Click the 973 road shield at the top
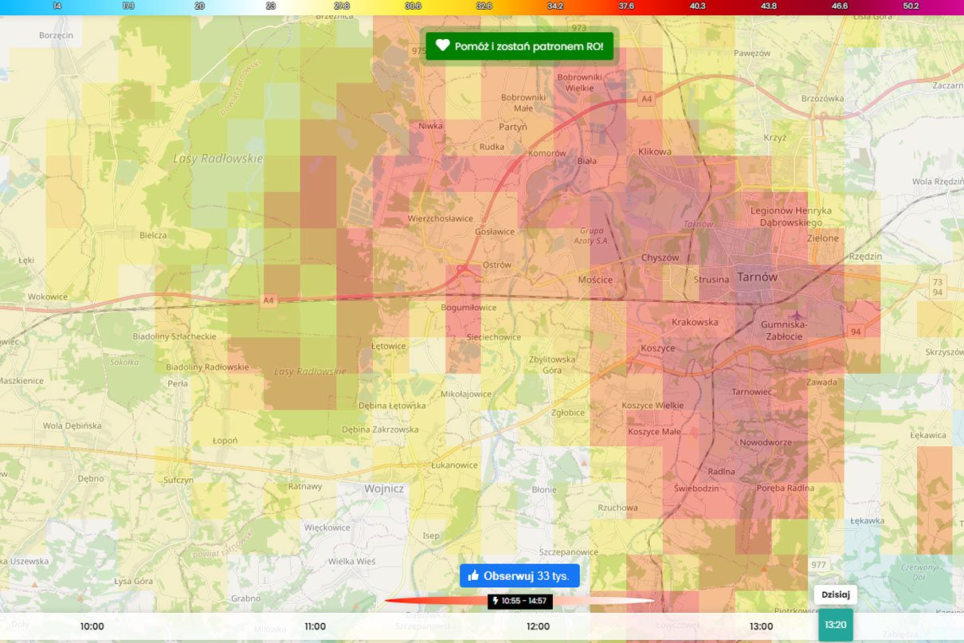 coord(578,28)
